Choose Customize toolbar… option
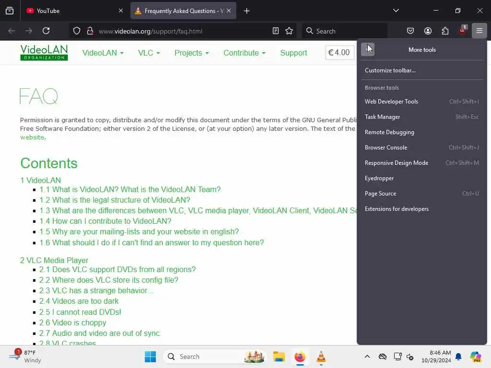 tap(422, 70)
